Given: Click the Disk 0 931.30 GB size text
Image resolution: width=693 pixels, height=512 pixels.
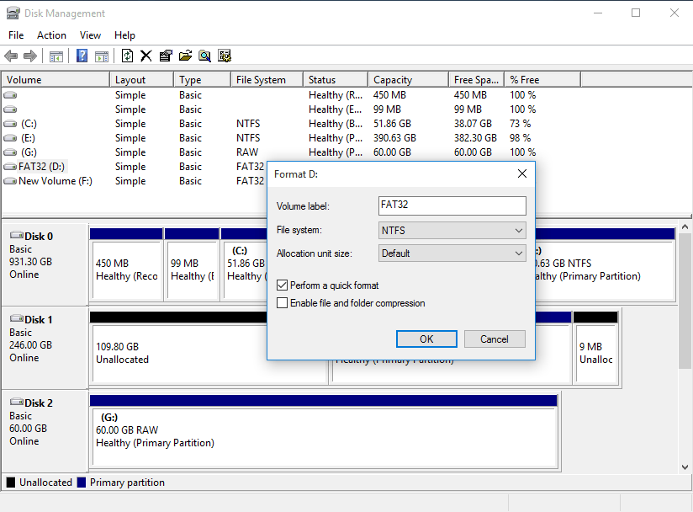Looking at the screenshot, I should pyautogui.click(x=30, y=262).
